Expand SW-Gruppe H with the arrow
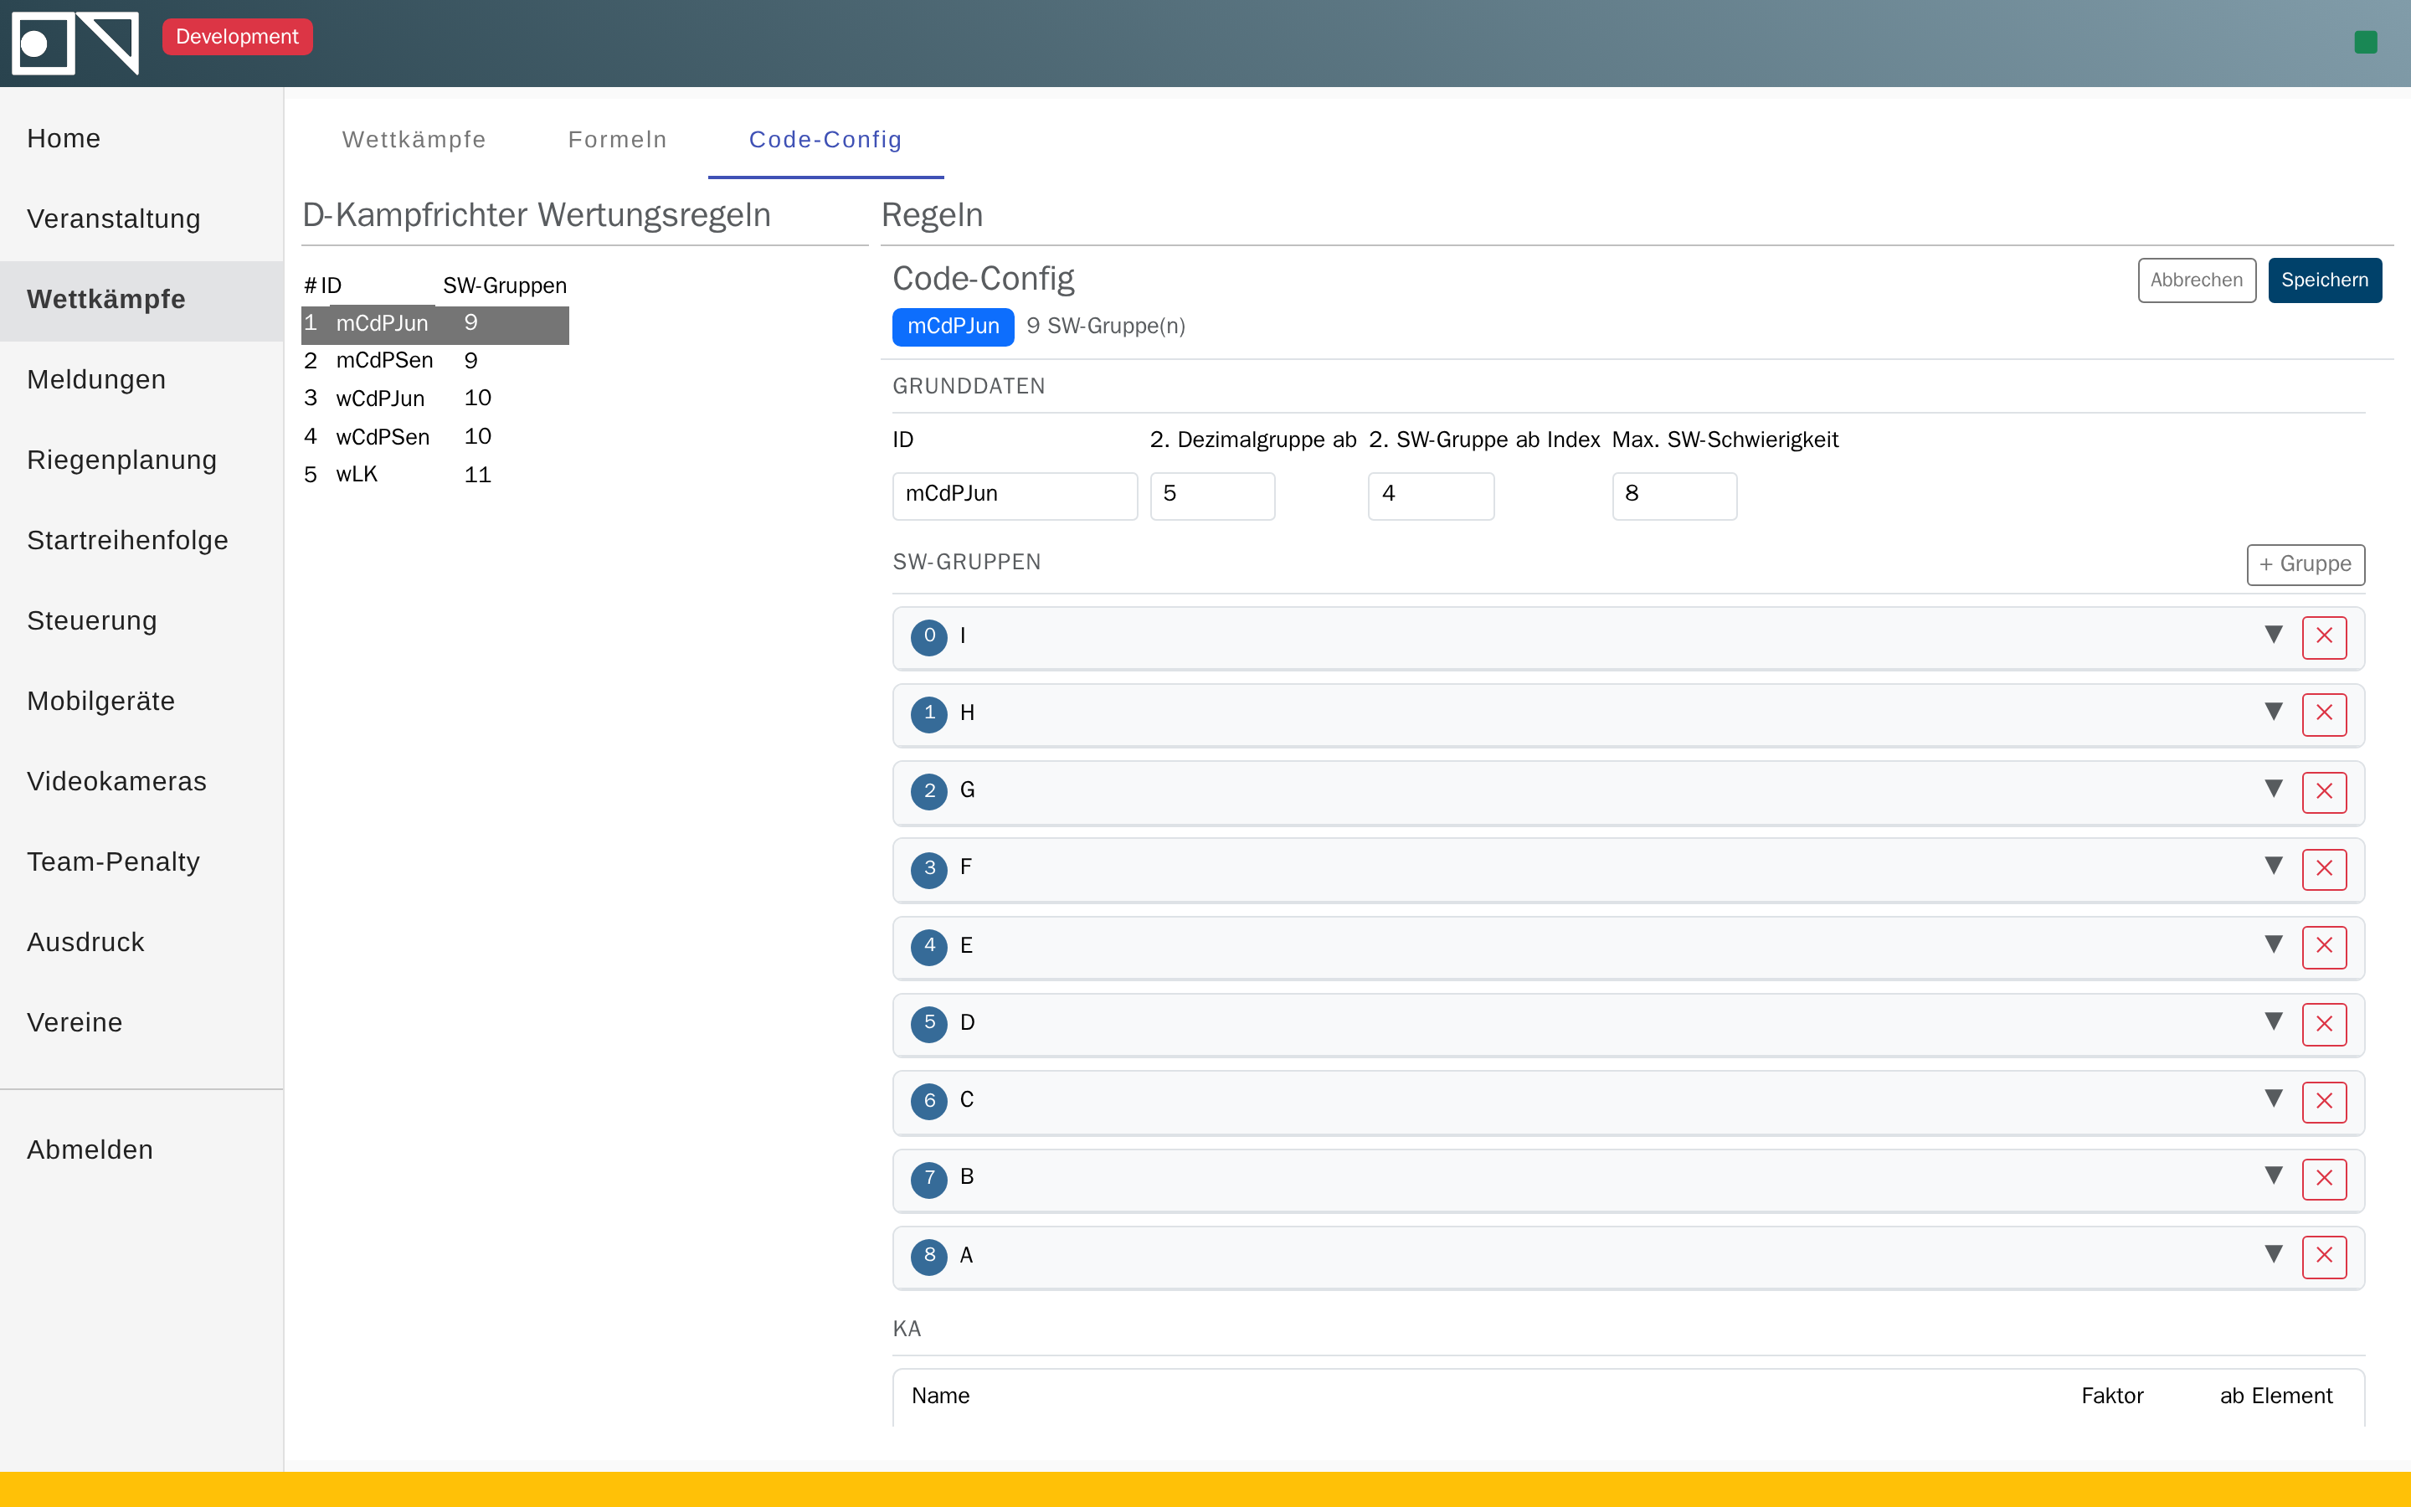 (x=2273, y=712)
